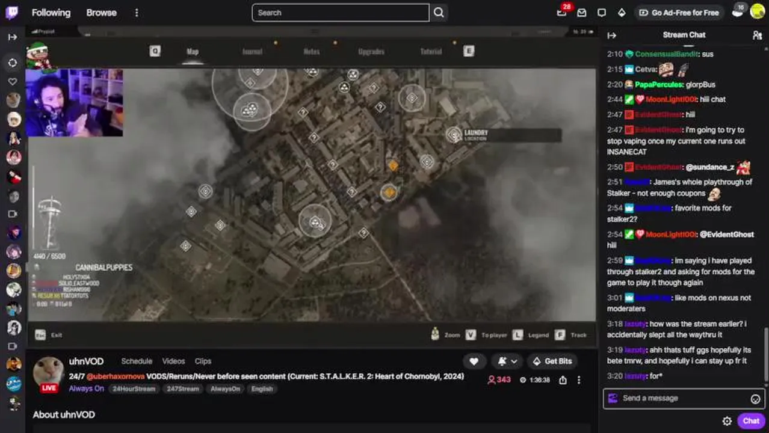Open the channel Videos tab
Screen dimensions: 769x433
173,361
